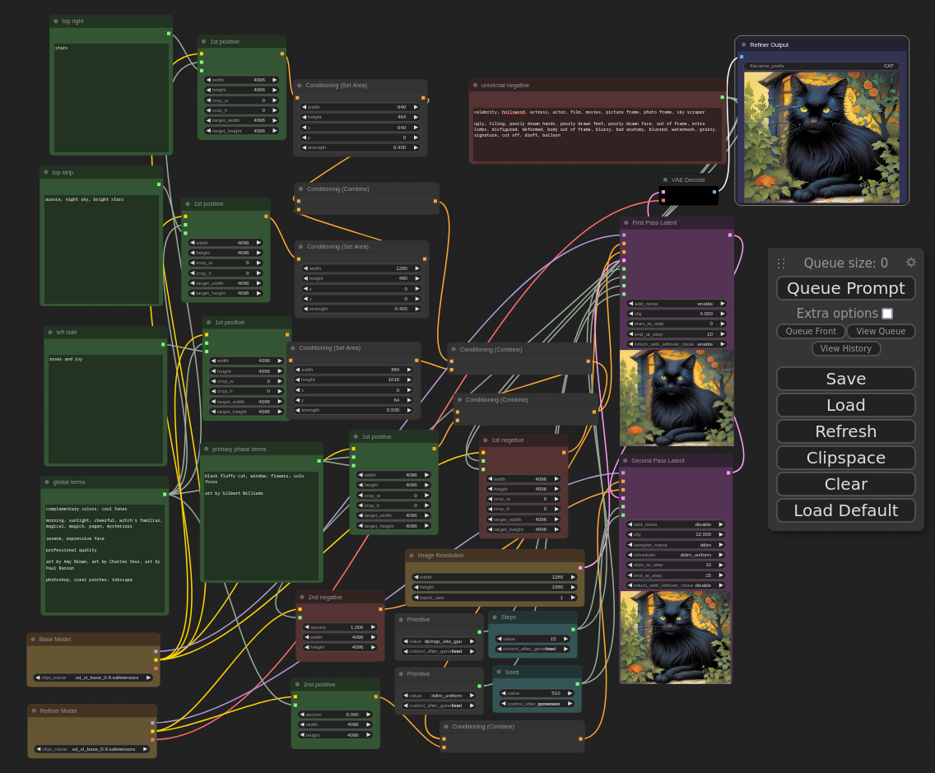This screenshot has height=773, width=935.
Task: Open the View Queue panel
Action: coord(881,331)
